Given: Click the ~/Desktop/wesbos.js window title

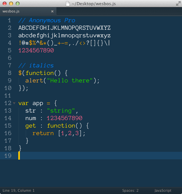Looking at the screenshot, I should pyautogui.click(x=94, y=4).
